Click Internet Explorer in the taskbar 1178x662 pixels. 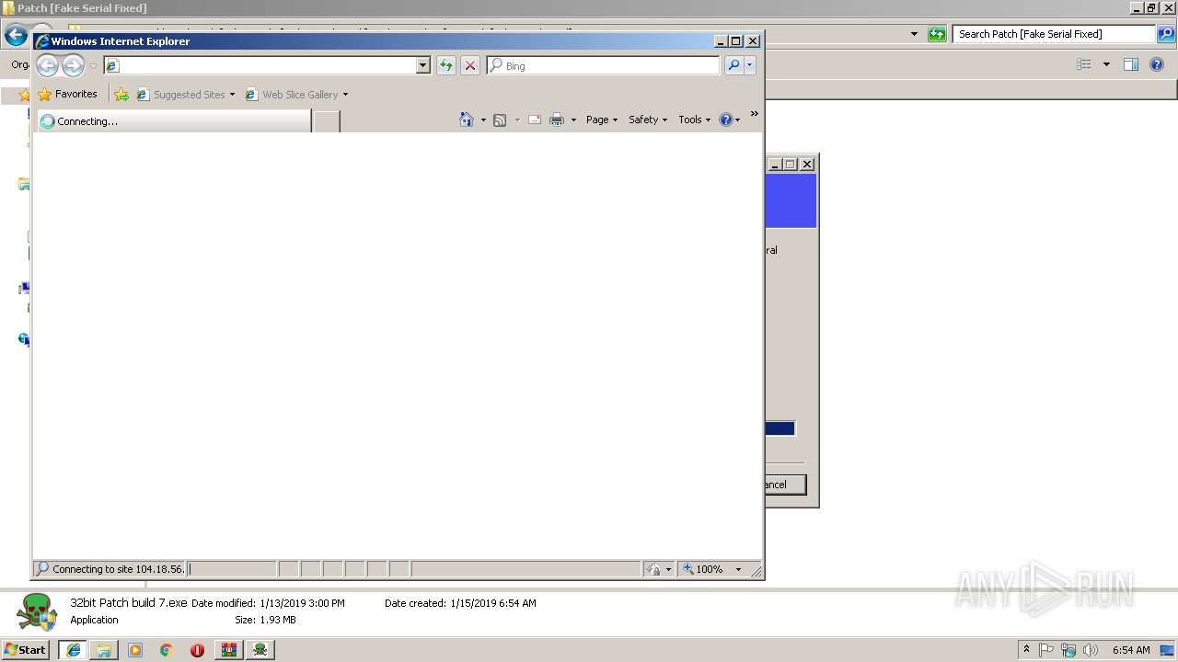coord(73,650)
